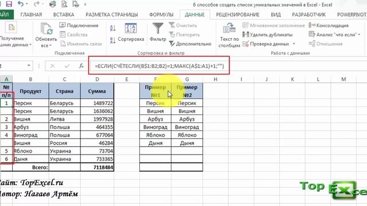The width and height of the screenshot is (367, 206).
Task: Click Properties (Свойства) ribbon item
Action: click(x=73, y=34)
